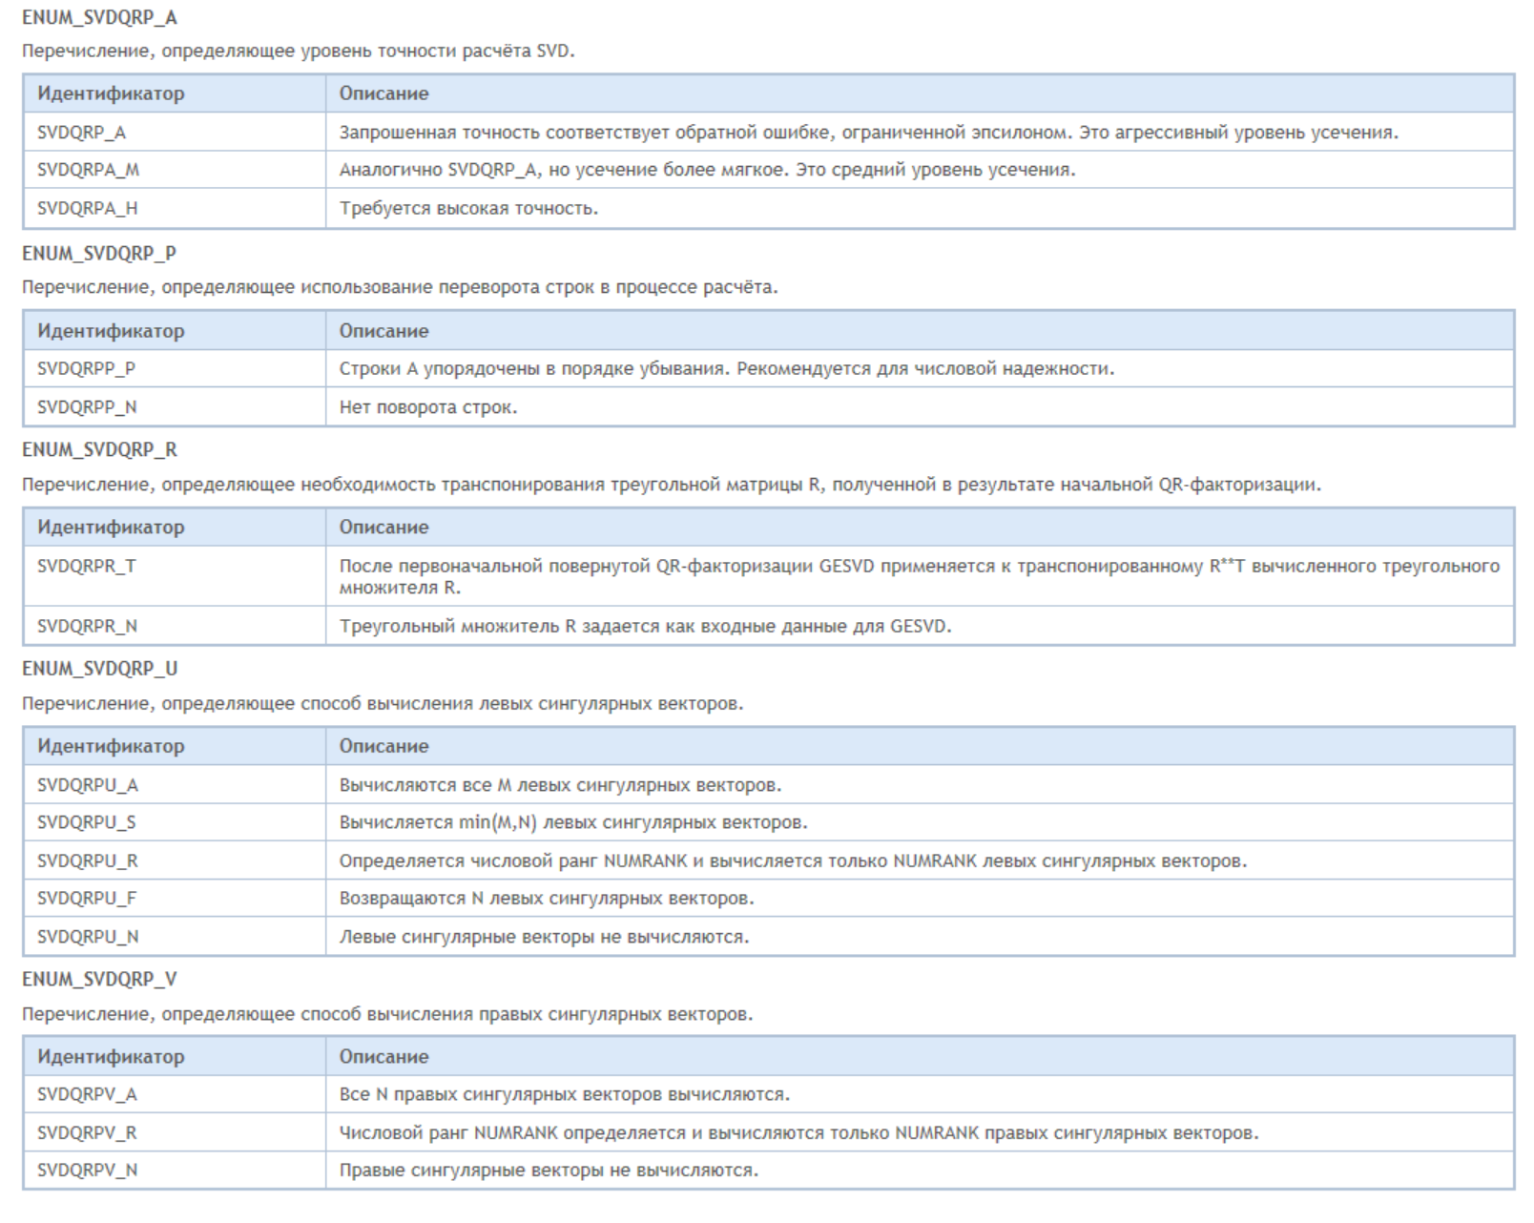The width and height of the screenshot is (1534, 1223).
Task: Select the SVDQRPV_A identifier cell
Action: [x=175, y=1094]
